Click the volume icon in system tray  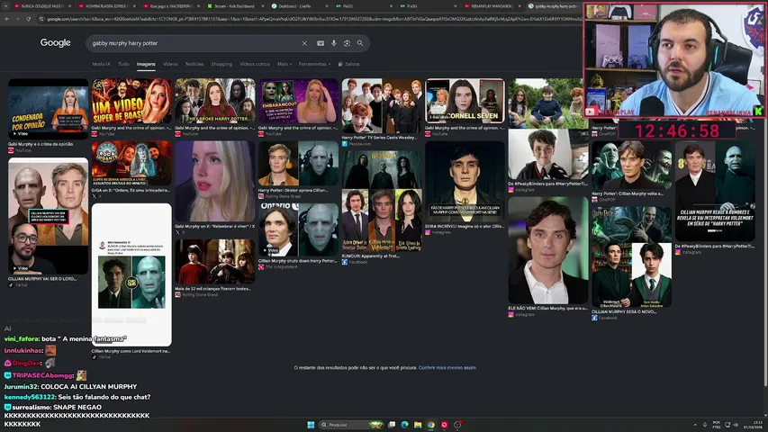click(736, 425)
